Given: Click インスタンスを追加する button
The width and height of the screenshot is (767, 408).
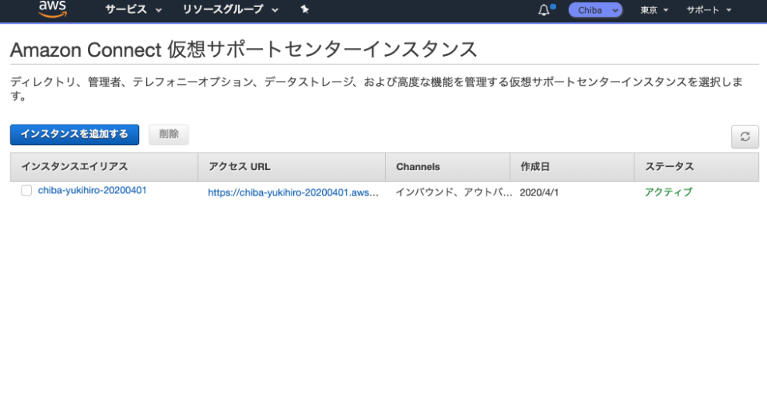Looking at the screenshot, I should (x=74, y=134).
